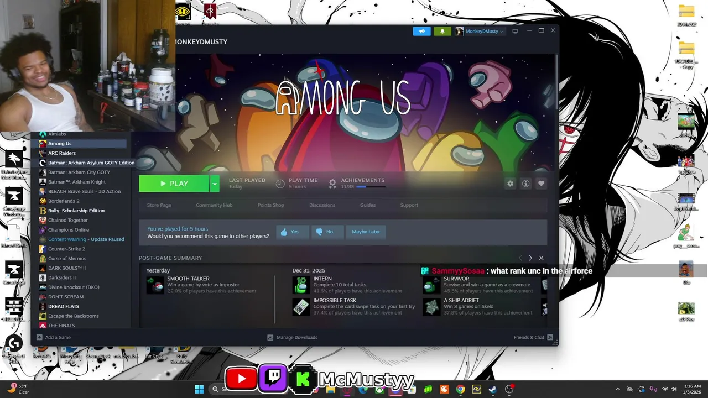Go to previous post-game summary page
Image resolution: width=708 pixels, height=398 pixels.
click(520, 258)
